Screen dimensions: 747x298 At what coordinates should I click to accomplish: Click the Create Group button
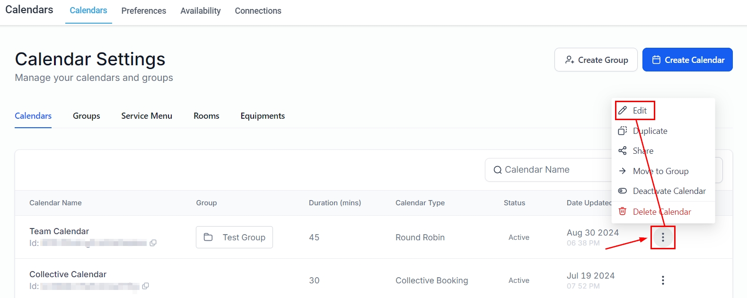pos(596,60)
